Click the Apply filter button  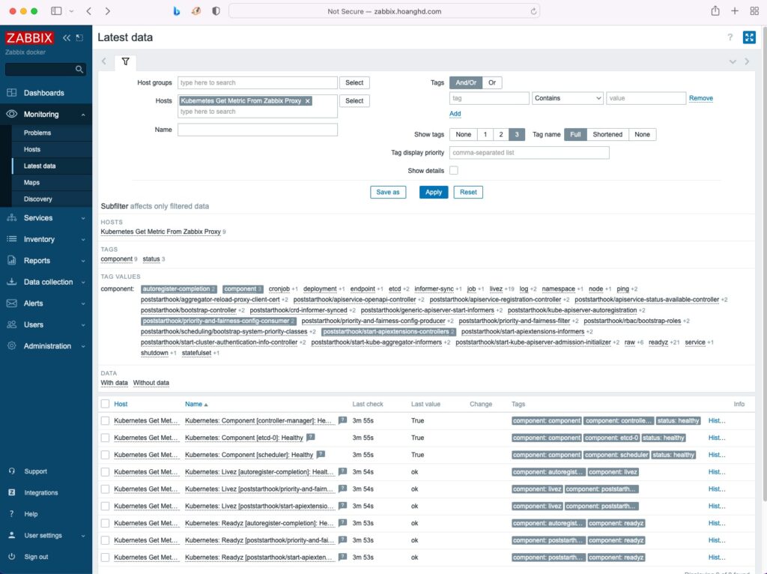click(x=434, y=193)
